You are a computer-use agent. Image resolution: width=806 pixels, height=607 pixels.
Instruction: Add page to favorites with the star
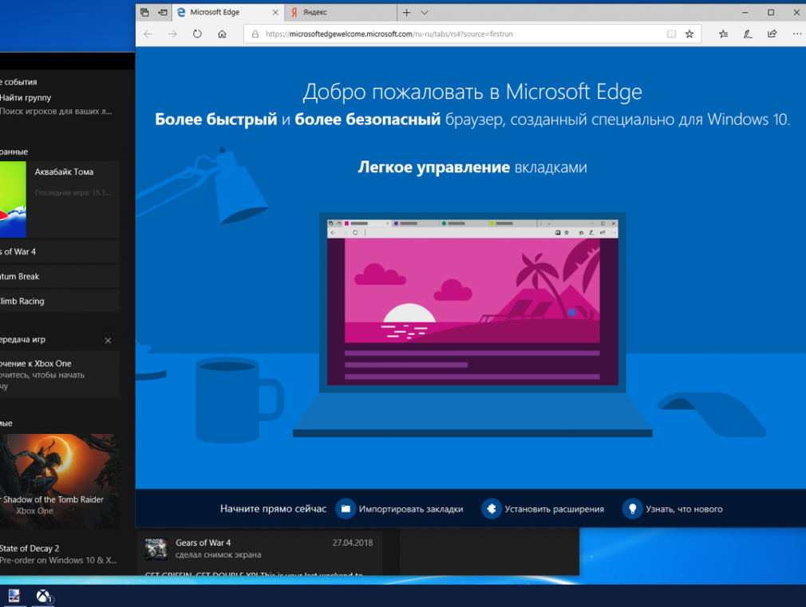click(x=689, y=34)
